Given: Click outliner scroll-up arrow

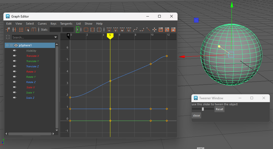Looking at the screenshot, I should pyautogui.click(x=57, y=44).
